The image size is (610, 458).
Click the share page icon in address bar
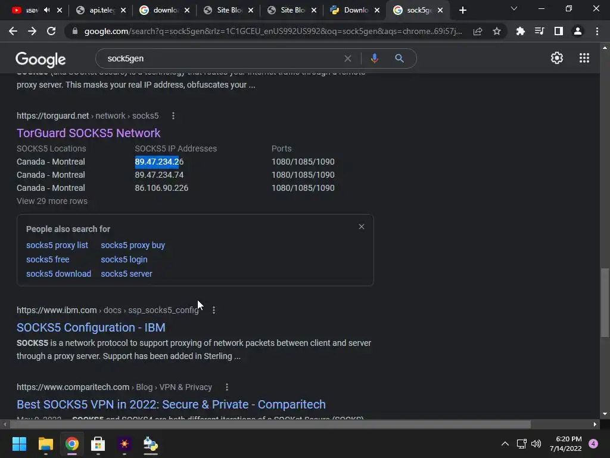coord(478,31)
